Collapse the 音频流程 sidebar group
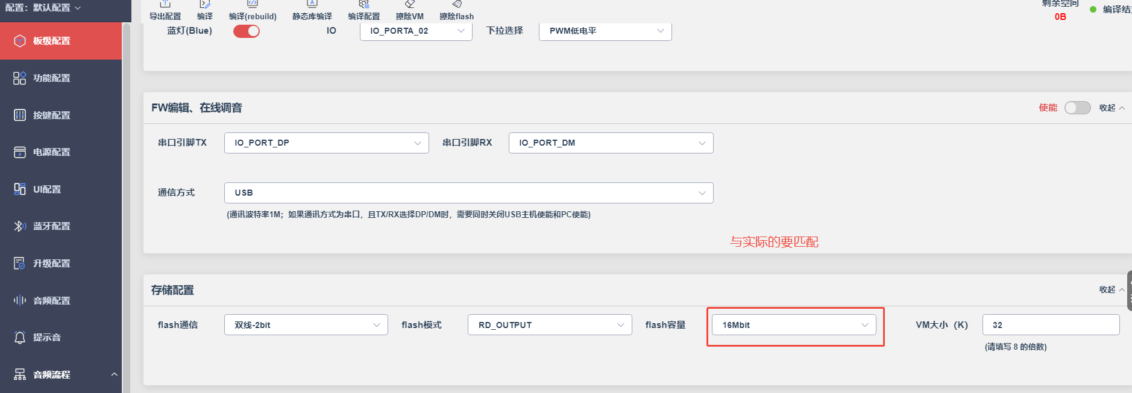This screenshot has width=1132, height=393. point(114,374)
